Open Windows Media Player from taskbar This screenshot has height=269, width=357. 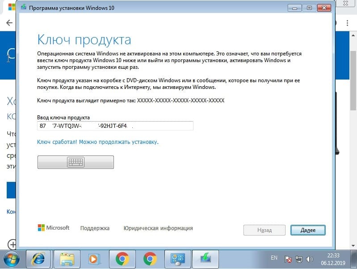94,259
